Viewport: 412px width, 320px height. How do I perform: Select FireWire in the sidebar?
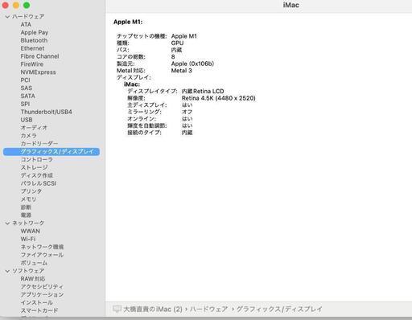[x=32, y=64]
